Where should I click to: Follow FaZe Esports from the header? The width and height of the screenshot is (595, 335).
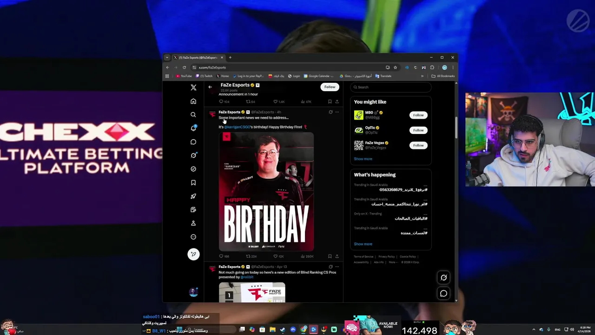click(x=330, y=87)
